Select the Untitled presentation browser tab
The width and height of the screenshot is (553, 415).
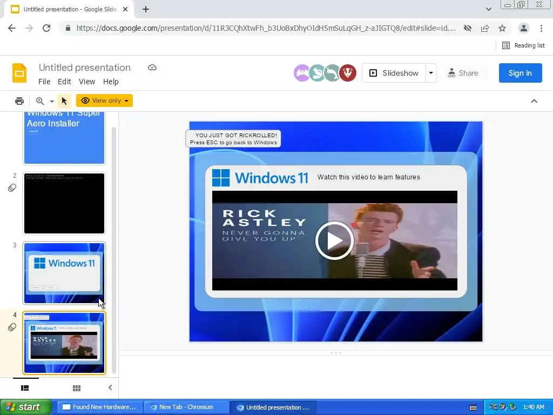(69, 9)
